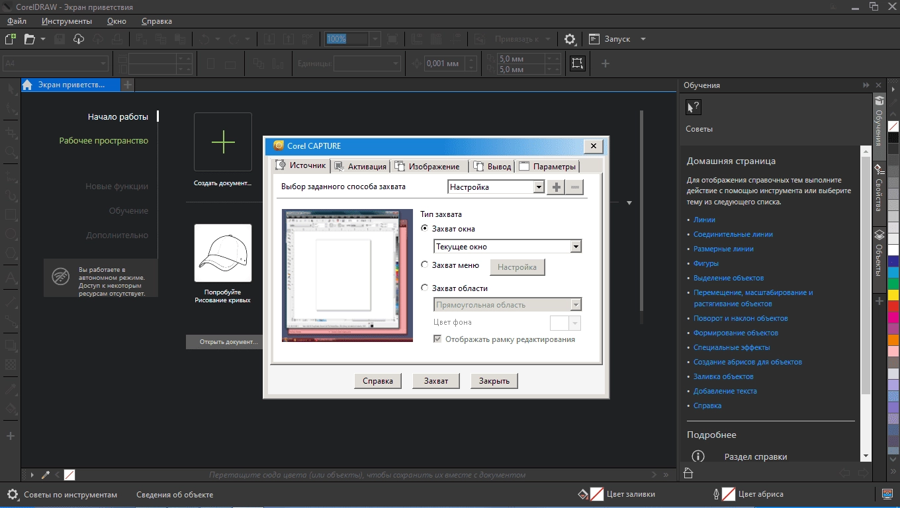
Task: Click the Настройка button beside Захват меню
Action: 517,267
